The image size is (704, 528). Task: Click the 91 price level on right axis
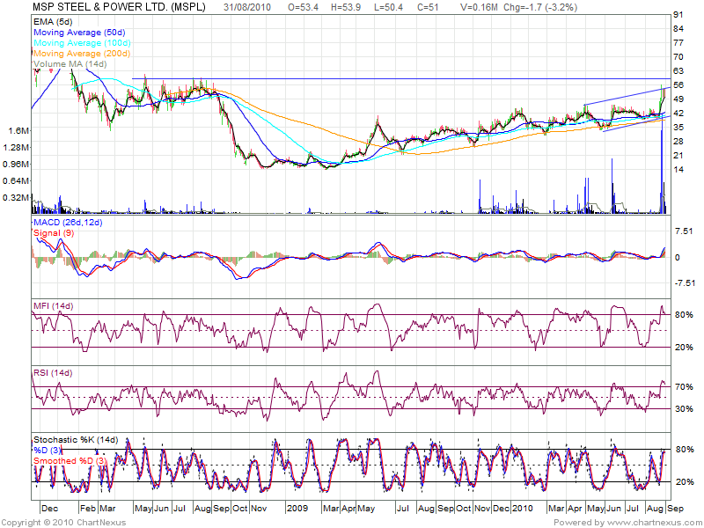click(678, 16)
